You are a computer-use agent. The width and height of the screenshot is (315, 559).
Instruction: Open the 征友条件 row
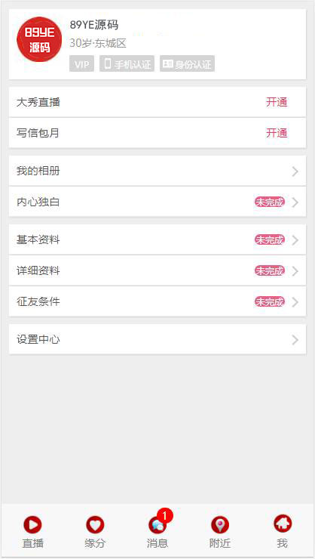157,301
